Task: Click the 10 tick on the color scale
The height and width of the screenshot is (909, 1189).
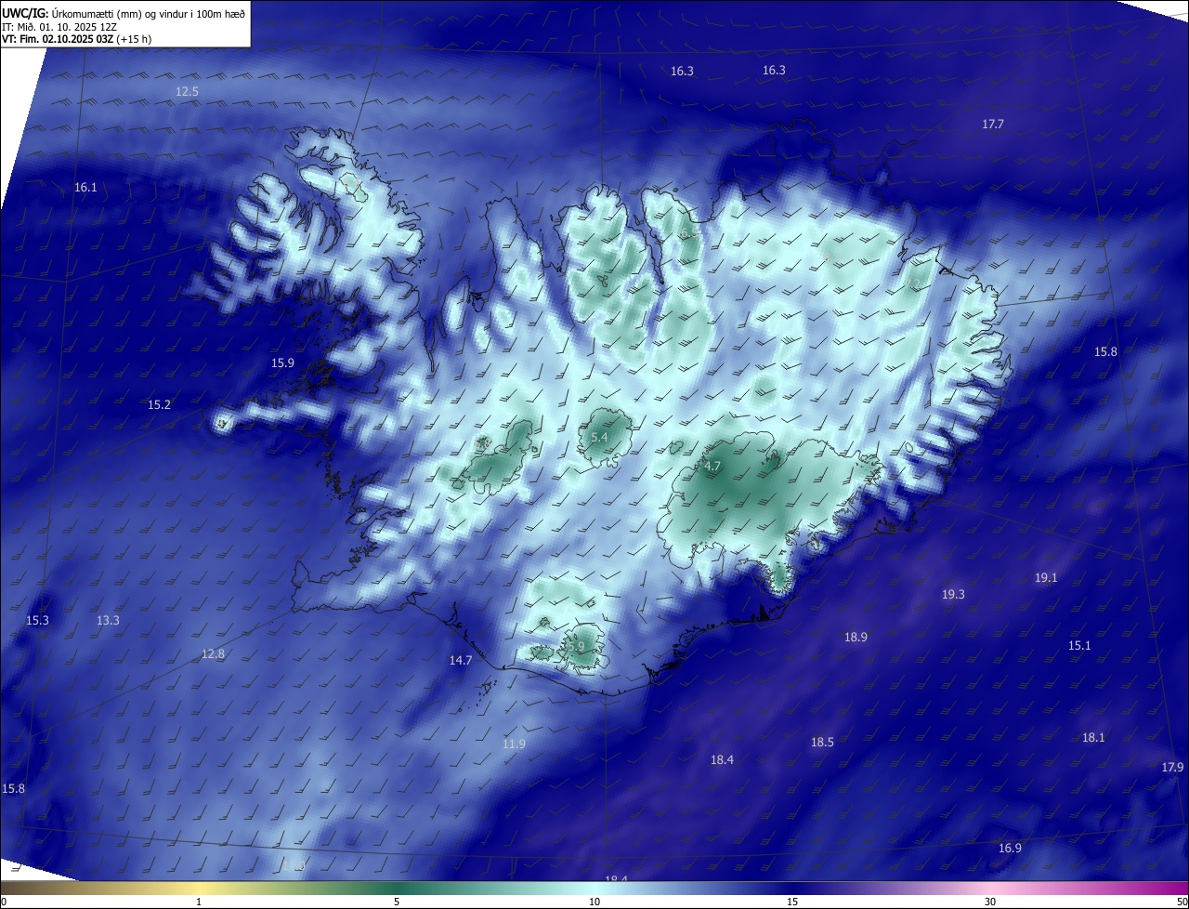Action: pyautogui.click(x=594, y=902)
